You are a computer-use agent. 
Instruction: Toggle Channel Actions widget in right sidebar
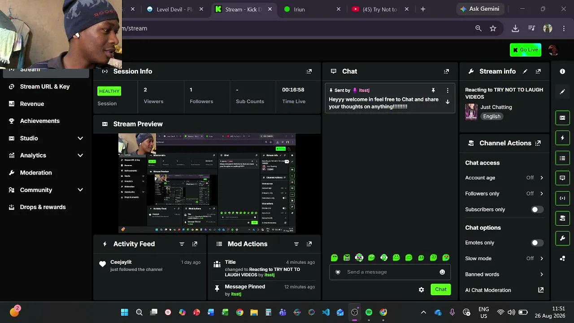point(562,218)
